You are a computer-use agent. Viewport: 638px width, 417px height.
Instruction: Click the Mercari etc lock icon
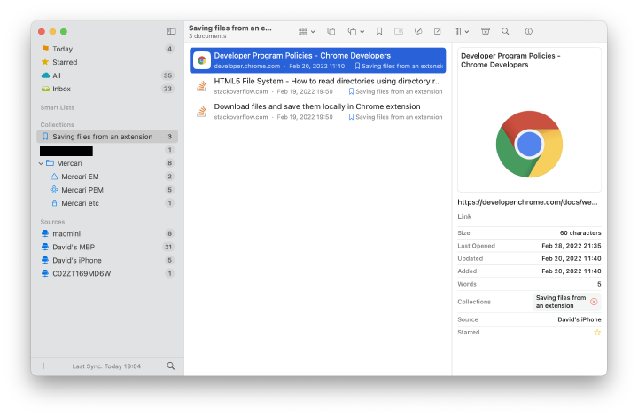[54, 203]
